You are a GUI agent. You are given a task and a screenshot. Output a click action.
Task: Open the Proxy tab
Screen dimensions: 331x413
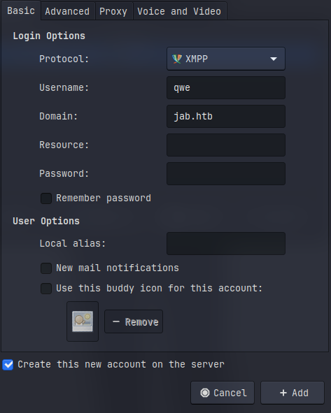pos(113,11)
